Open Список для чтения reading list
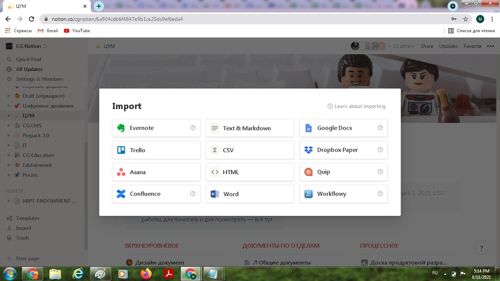The width and height of the screenshot is (500, 281). tap(471, 31)
